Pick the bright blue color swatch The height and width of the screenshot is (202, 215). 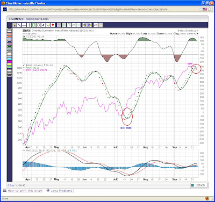point(10,39)
